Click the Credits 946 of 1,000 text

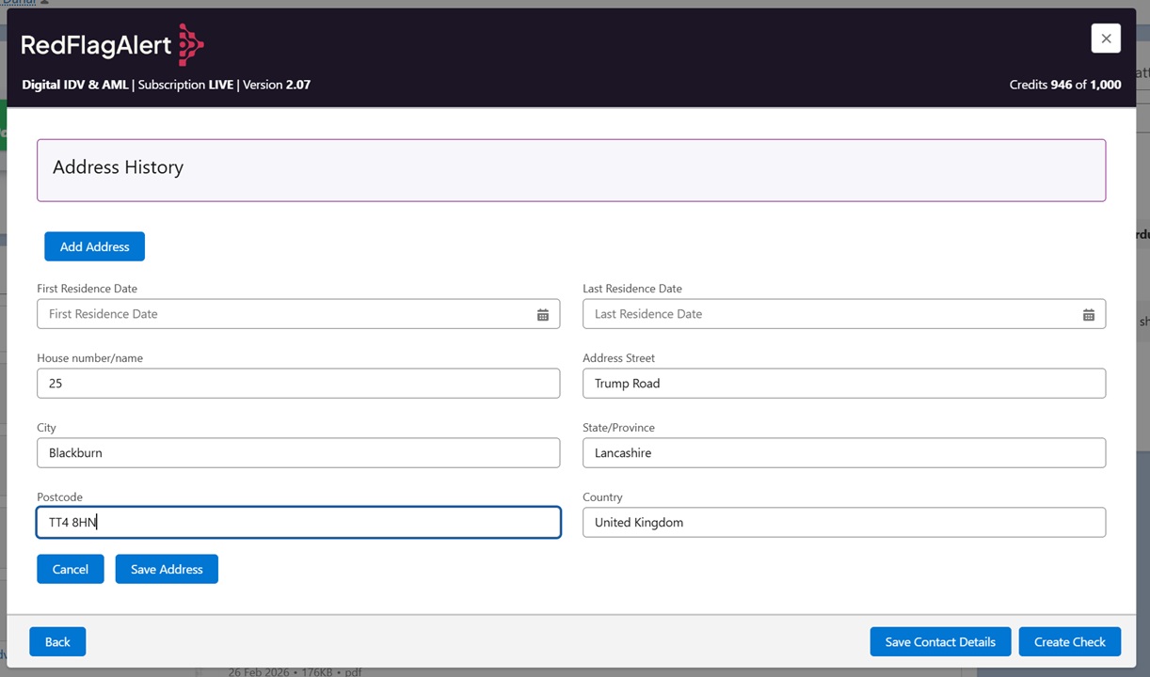click(x=1065, y=85)
